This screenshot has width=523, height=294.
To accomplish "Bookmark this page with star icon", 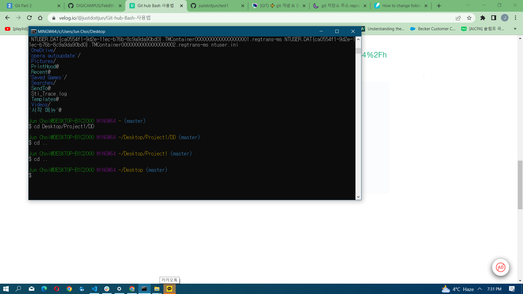I will pos(469,18).
